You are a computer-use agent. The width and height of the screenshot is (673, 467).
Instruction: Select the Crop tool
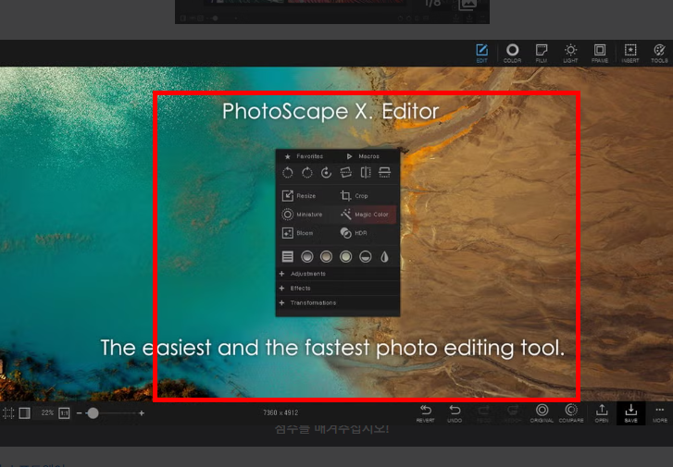pyautogui.click(x=355, y=195)
